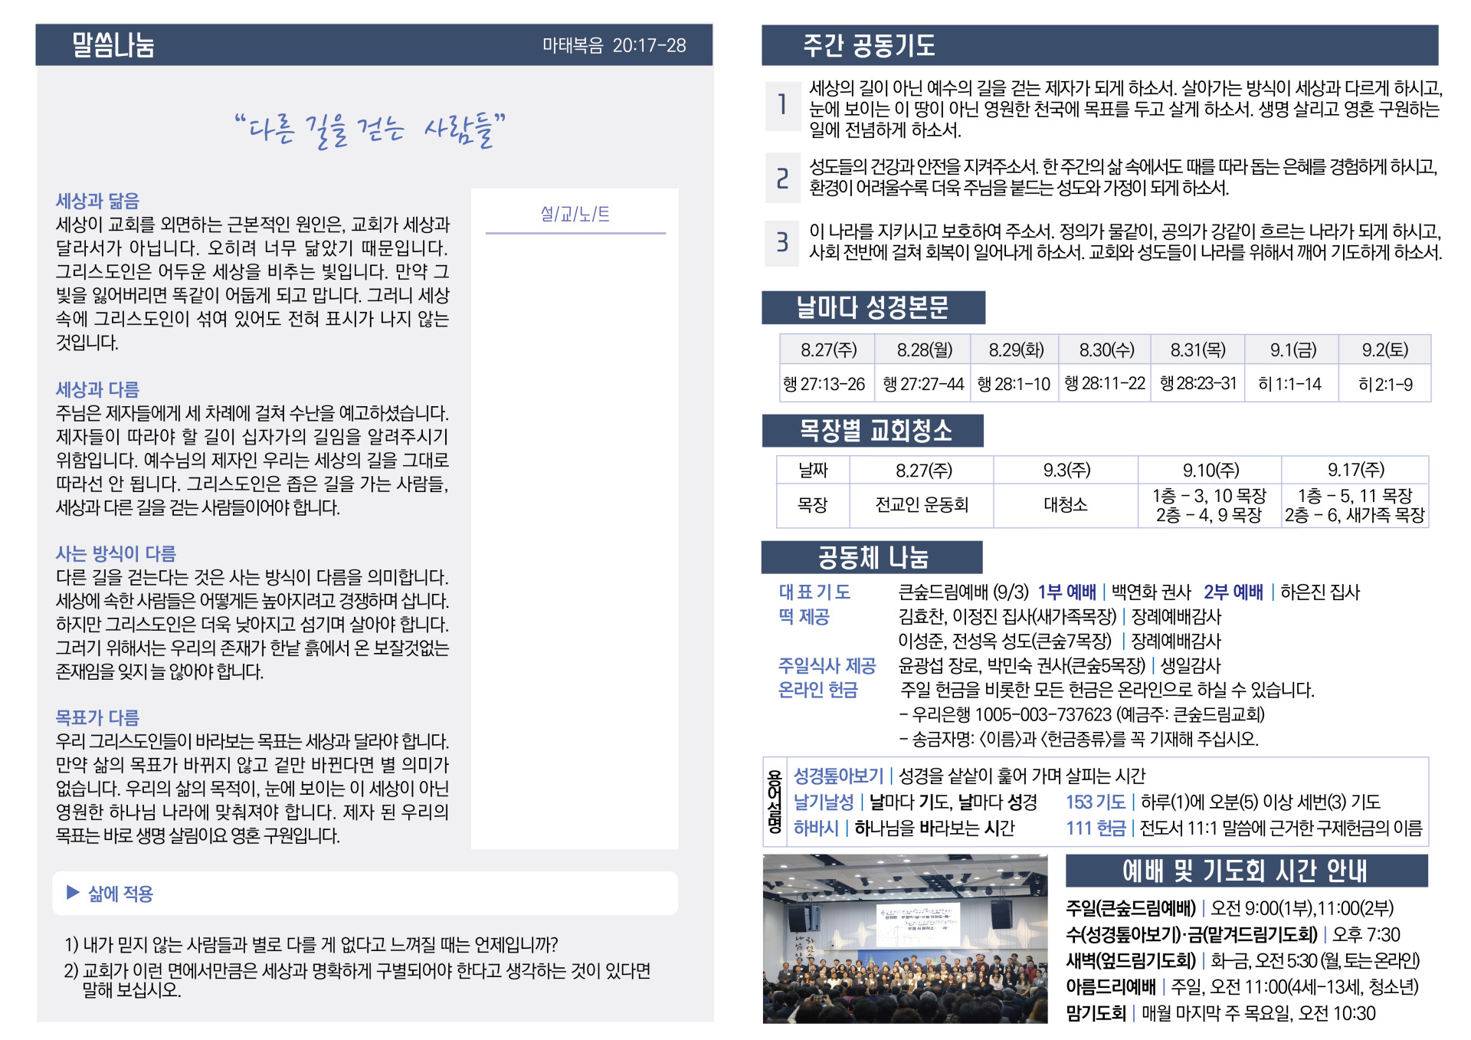1471x1040 pixels.
Task: Click the handwritten title 다른 길을 걷는 사람들
Action: pyautogui.click(x=371, y=130)
